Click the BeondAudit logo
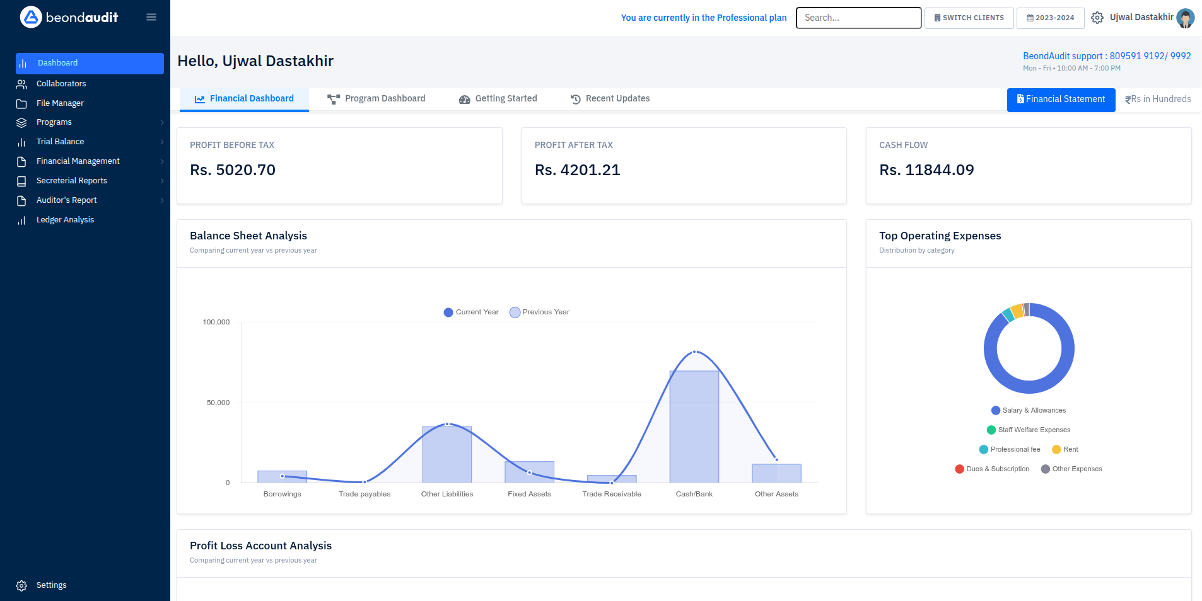This screenshot has height=601, width=1202. (x=69, y=17)
